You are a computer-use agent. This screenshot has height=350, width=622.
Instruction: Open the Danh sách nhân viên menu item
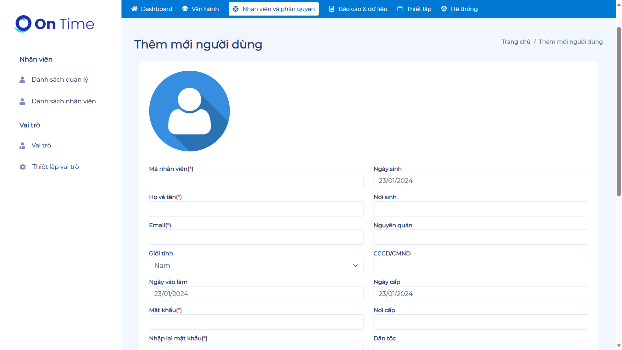[63, 101]
